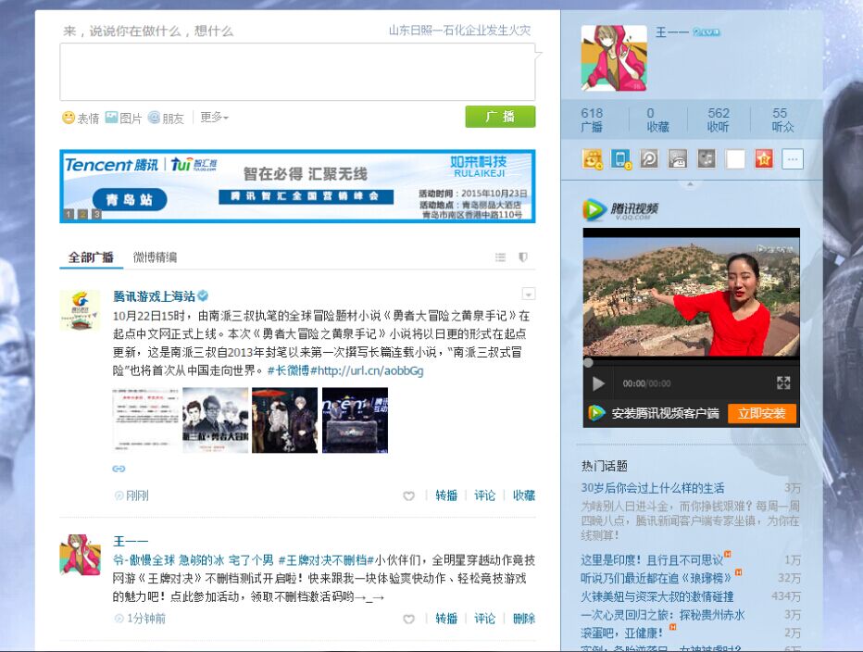Open hot topic 30岁后你会过上什么样的生活
The width and height of the screenshot is (863, 652).
pyautogui.click(x=653, y=488)
